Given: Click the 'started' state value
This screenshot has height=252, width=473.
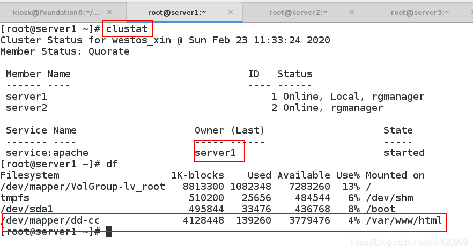Looking at the screenshot, I should (x=404, y=153).
